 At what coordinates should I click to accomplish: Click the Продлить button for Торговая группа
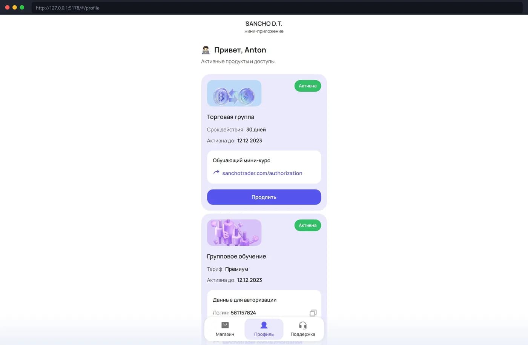pyautogui.click(x=264, y=197)
